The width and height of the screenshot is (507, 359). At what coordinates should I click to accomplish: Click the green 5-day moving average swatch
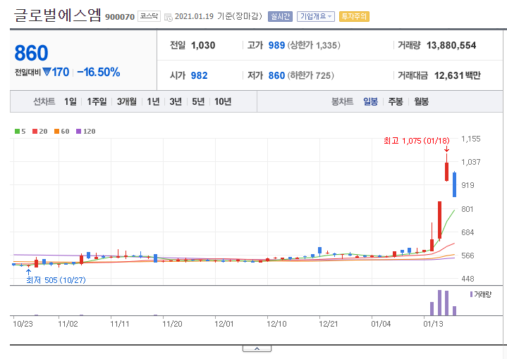17,132
